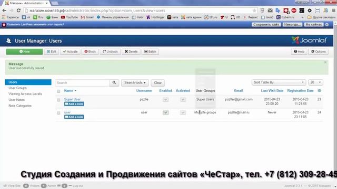337x189 pixels.
Task: Click the Edit toolbar button
Action: click(x=52, y=51)
